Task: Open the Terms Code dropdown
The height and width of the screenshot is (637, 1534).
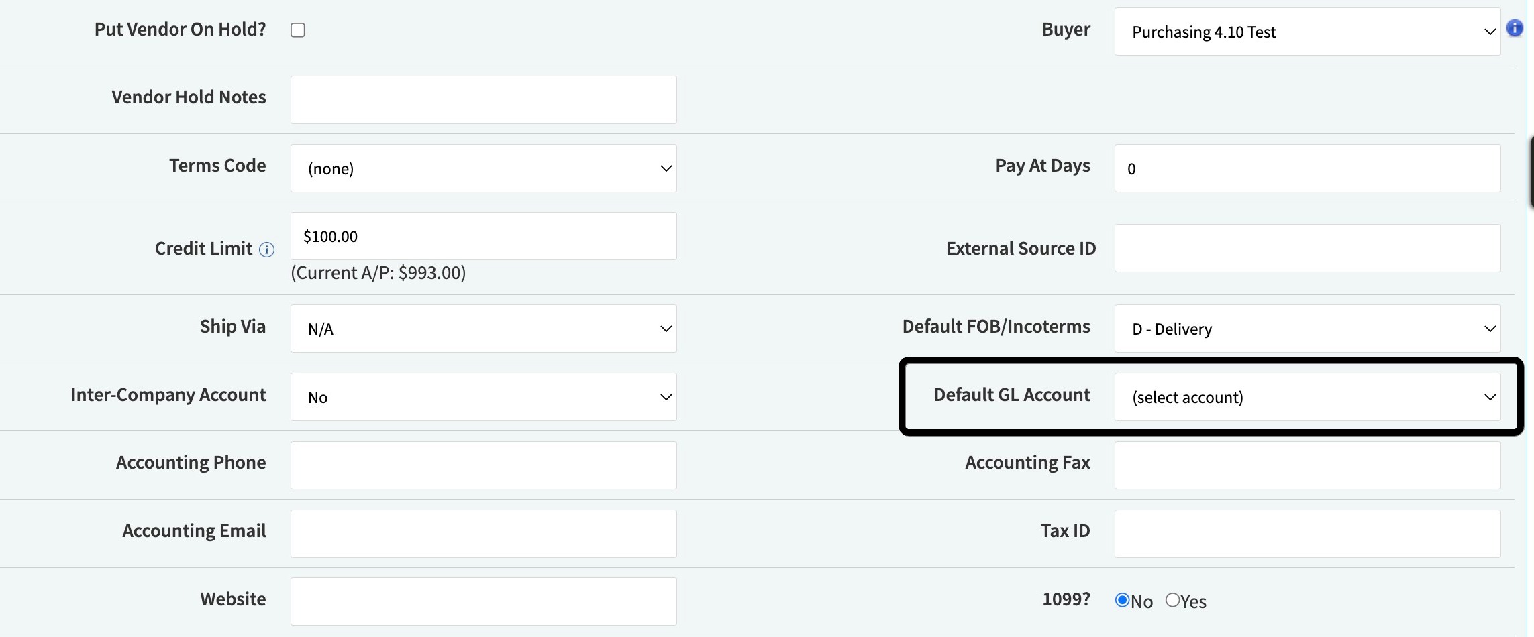Action: pyautogui.click(x=483, y=168)
